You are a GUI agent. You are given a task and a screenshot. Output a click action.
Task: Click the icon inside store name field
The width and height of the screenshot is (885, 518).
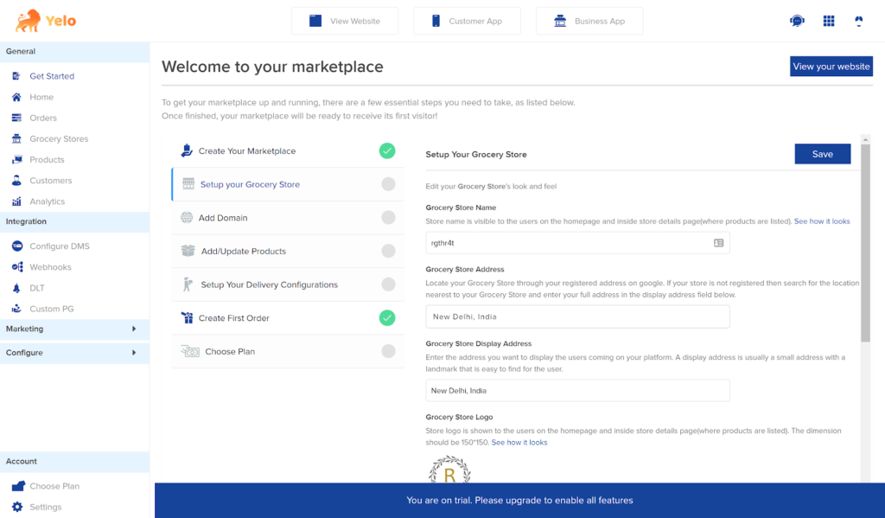click(718, 243)
